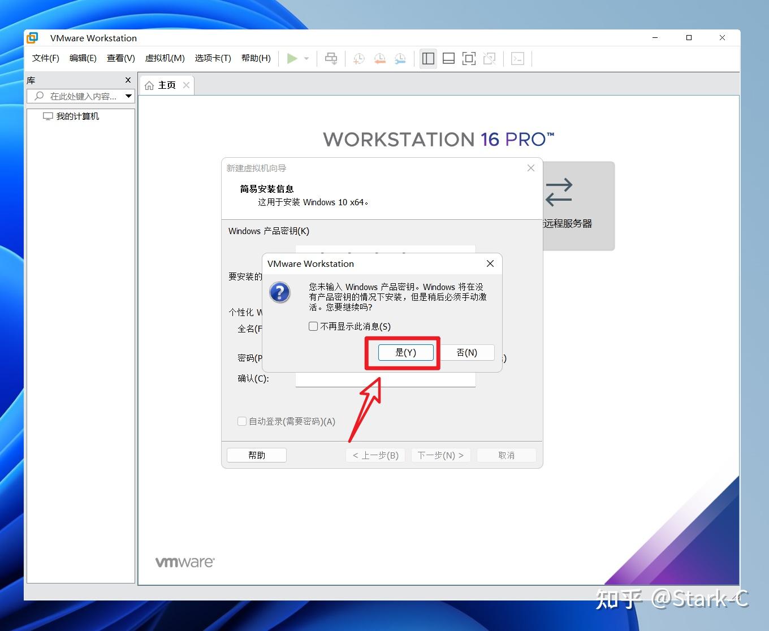Toggle the thumbnail bar view icon
The image size is (769, 631).
pyautogui.click(x=448, y=58)
